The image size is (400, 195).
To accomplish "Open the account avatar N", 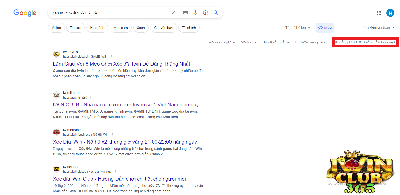I will (x=390, y=13).
